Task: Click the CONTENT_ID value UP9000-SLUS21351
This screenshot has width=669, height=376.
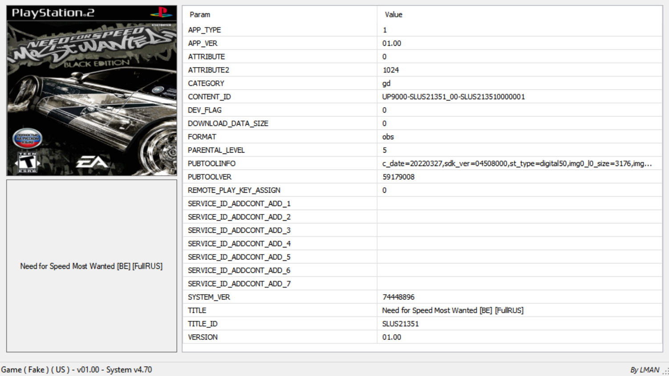Action: pyautogui.click(x=454, y=97)
